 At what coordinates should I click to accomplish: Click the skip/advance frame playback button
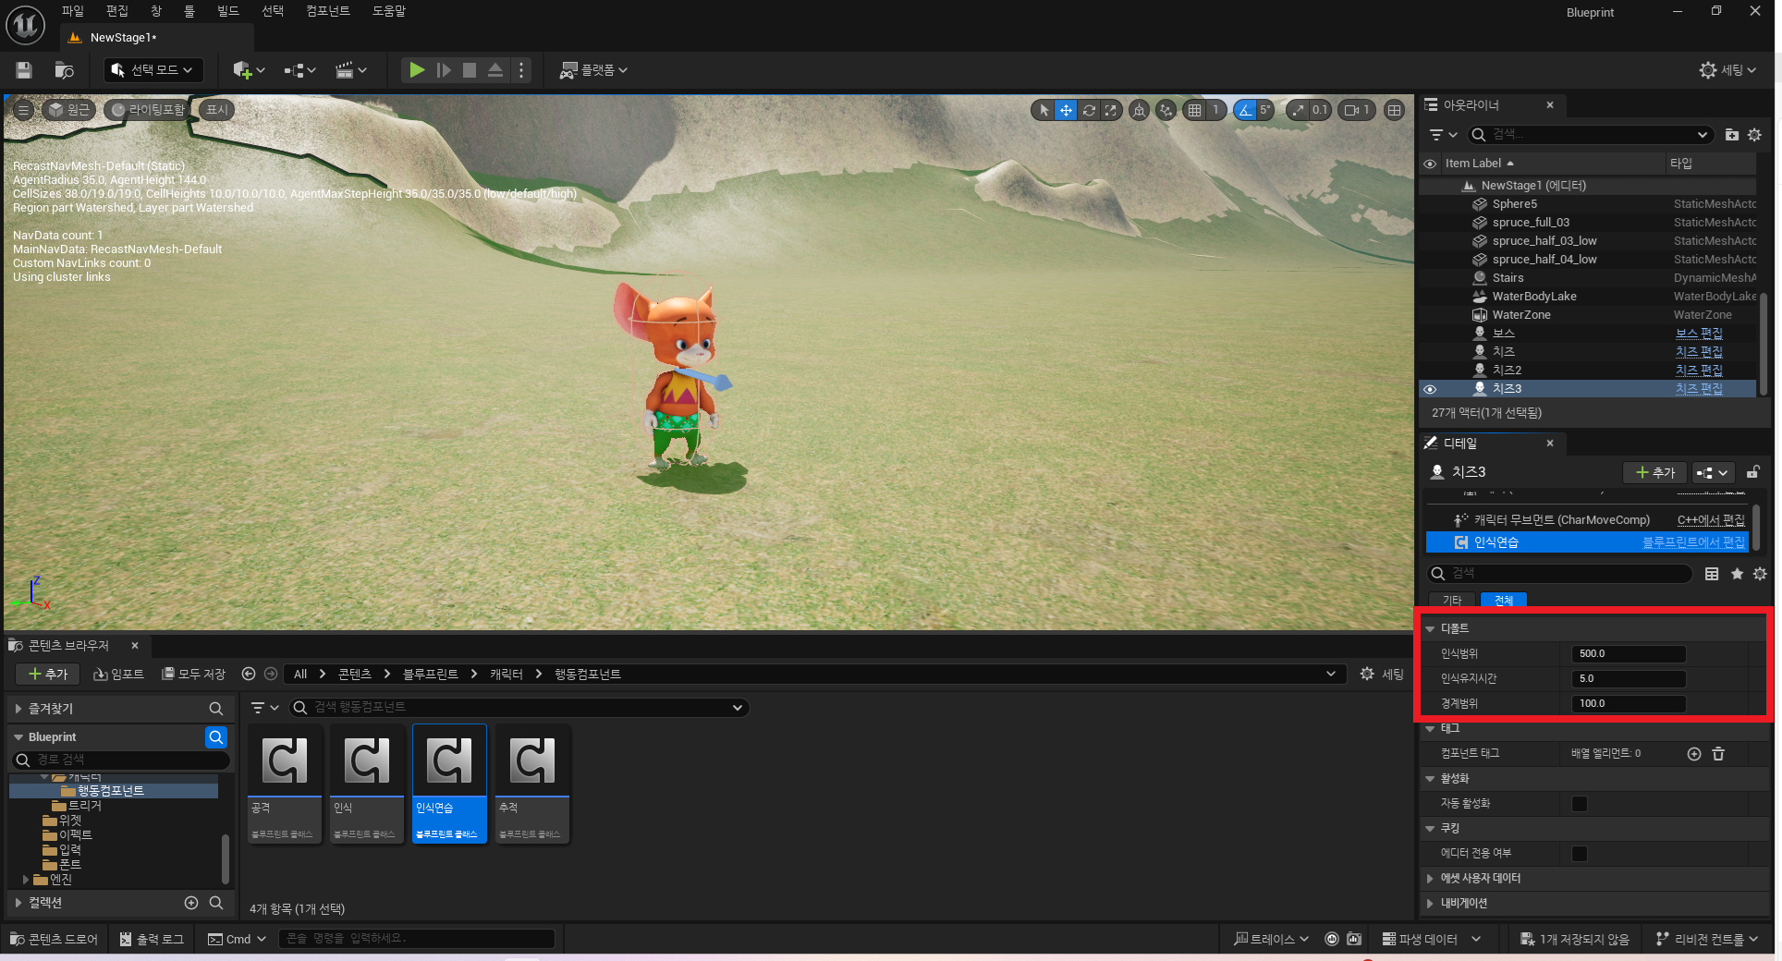click(x=444, y=70)
